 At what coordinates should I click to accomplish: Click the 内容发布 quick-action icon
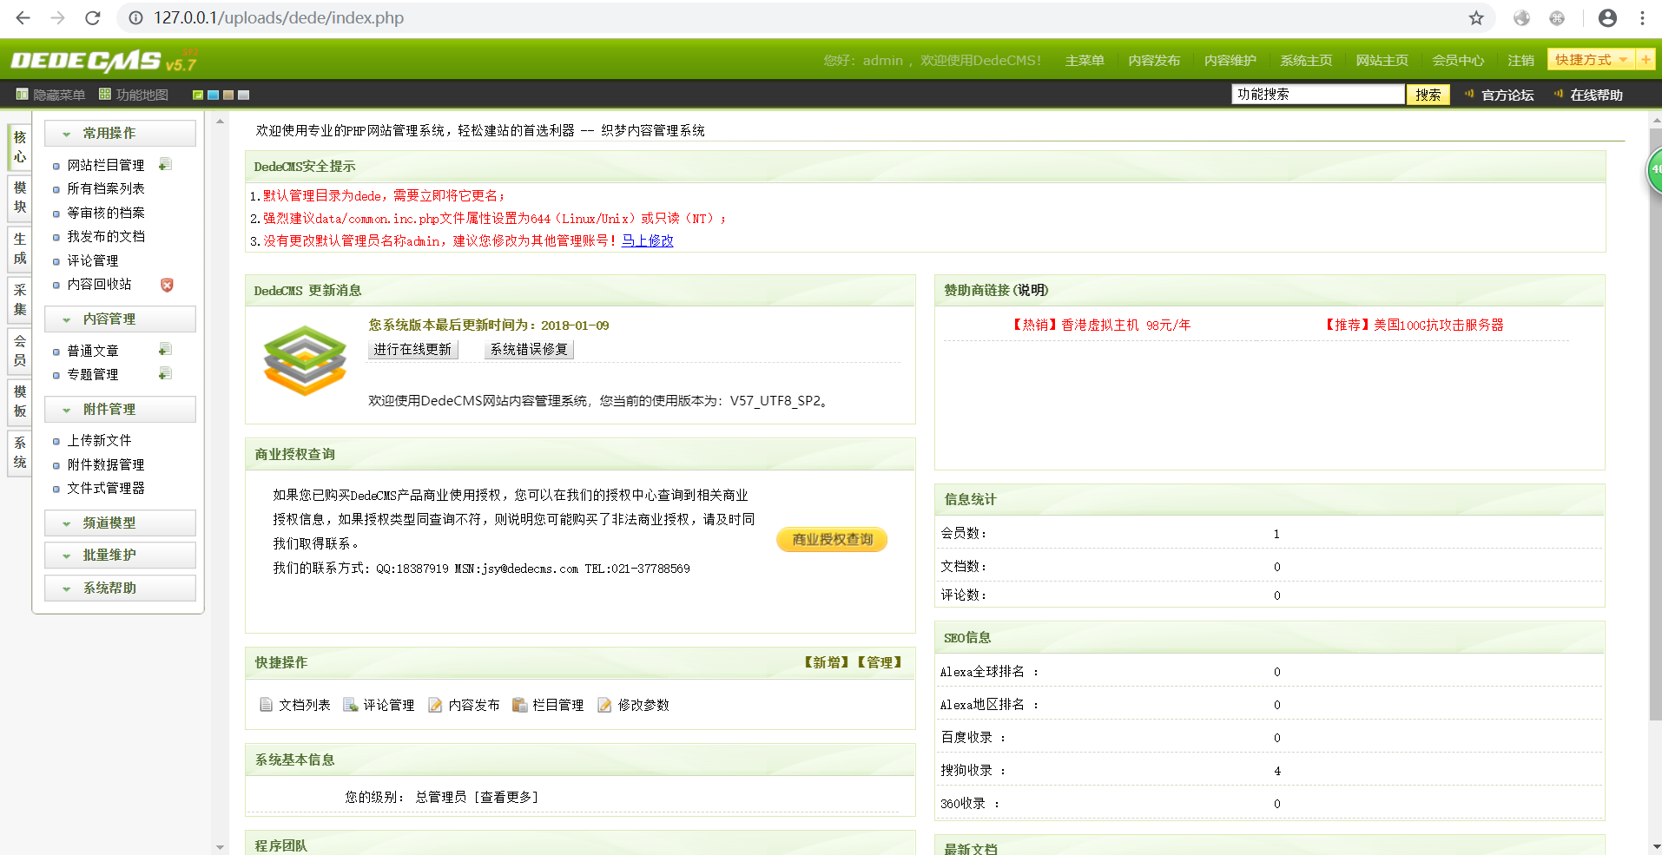pyautogui.click(x=436, y=704)
